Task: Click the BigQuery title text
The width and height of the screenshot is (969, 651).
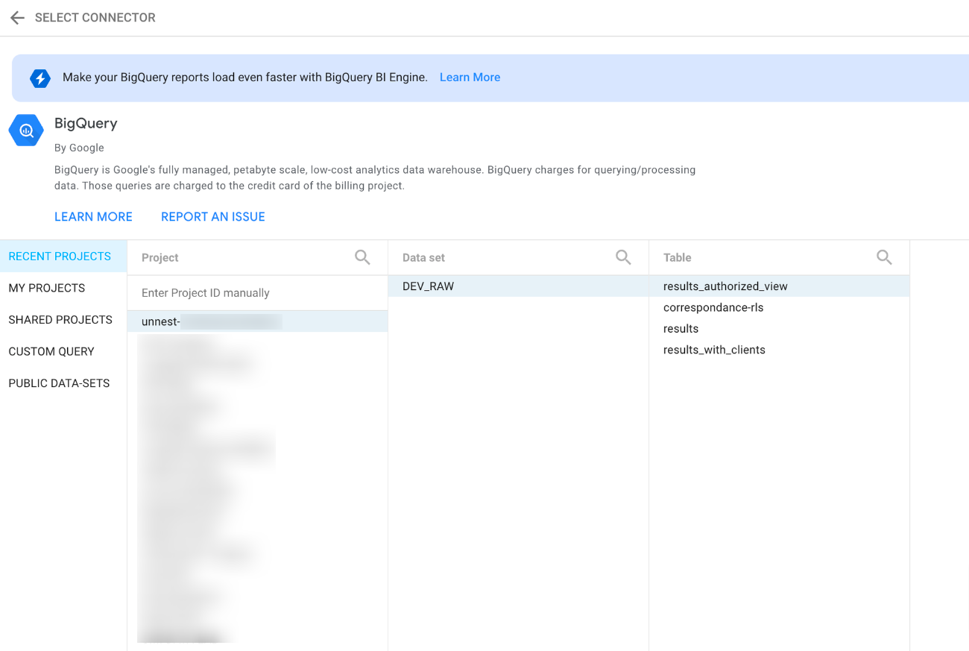Action: (x=86, y=124)
